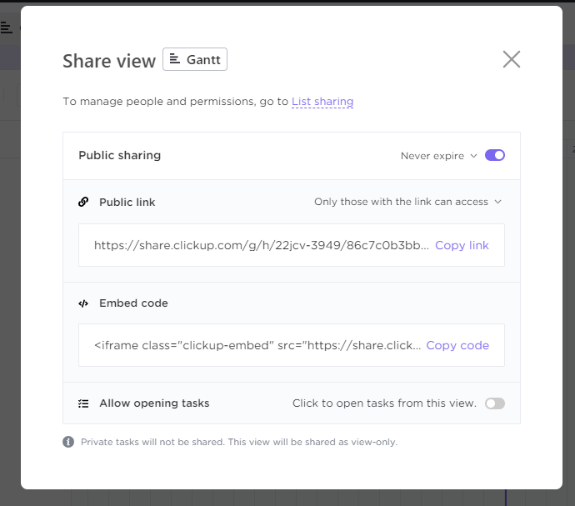Screen dimensions: 575x506
Task: Follow the List sharing link
Action: pos(322,101)
